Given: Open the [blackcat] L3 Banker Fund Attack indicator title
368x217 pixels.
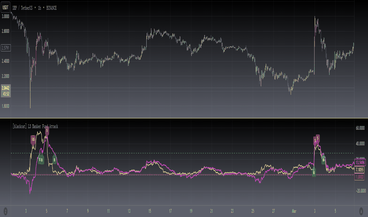Looking at the screenshot, I should [35, 126].
